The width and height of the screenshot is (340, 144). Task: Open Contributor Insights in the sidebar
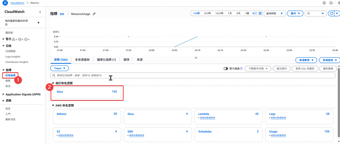(17, 62)
